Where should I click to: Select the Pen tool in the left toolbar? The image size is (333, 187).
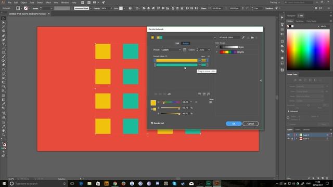[4, 36]
